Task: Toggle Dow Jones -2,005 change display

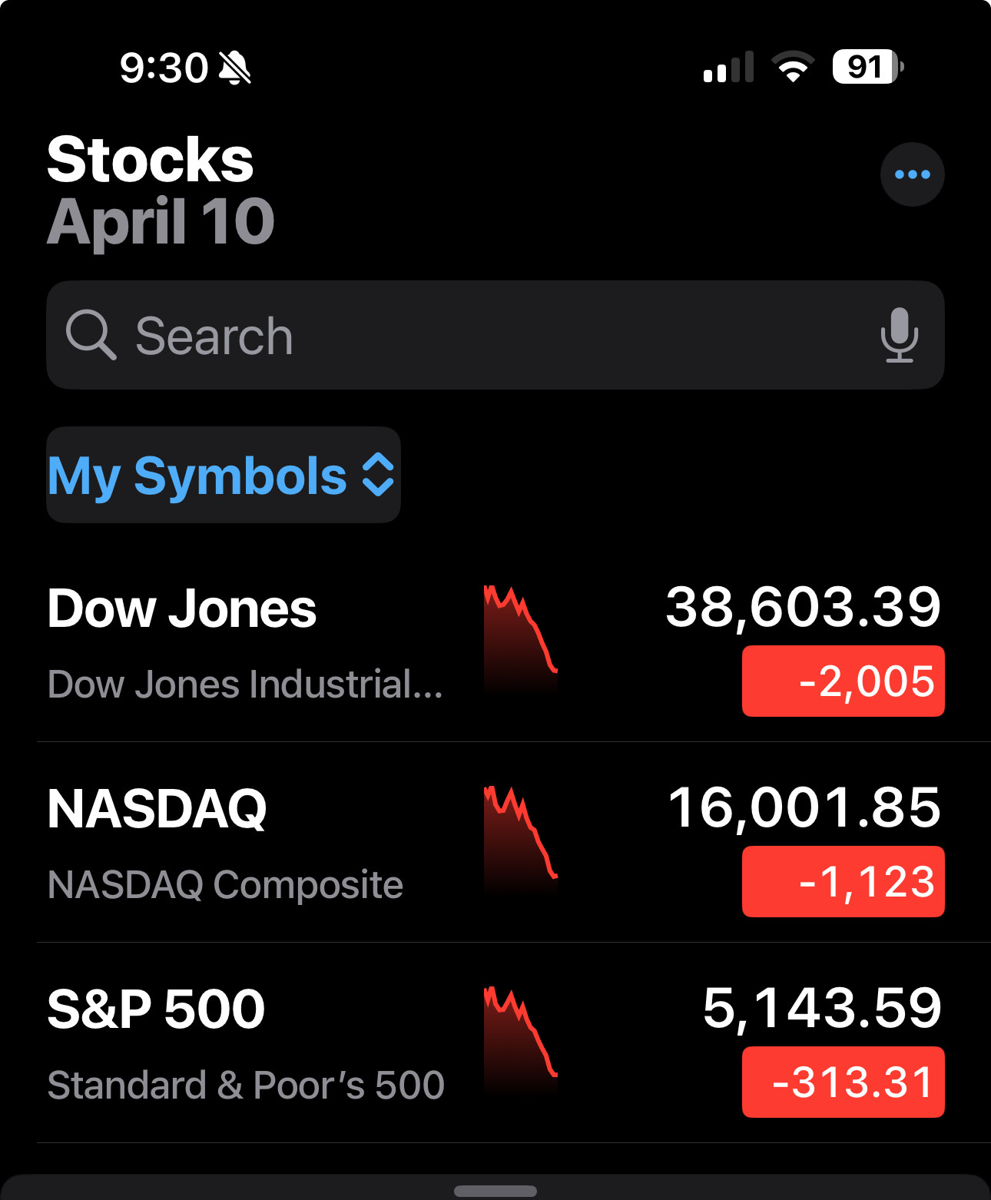Action: [x=843, y=681]
